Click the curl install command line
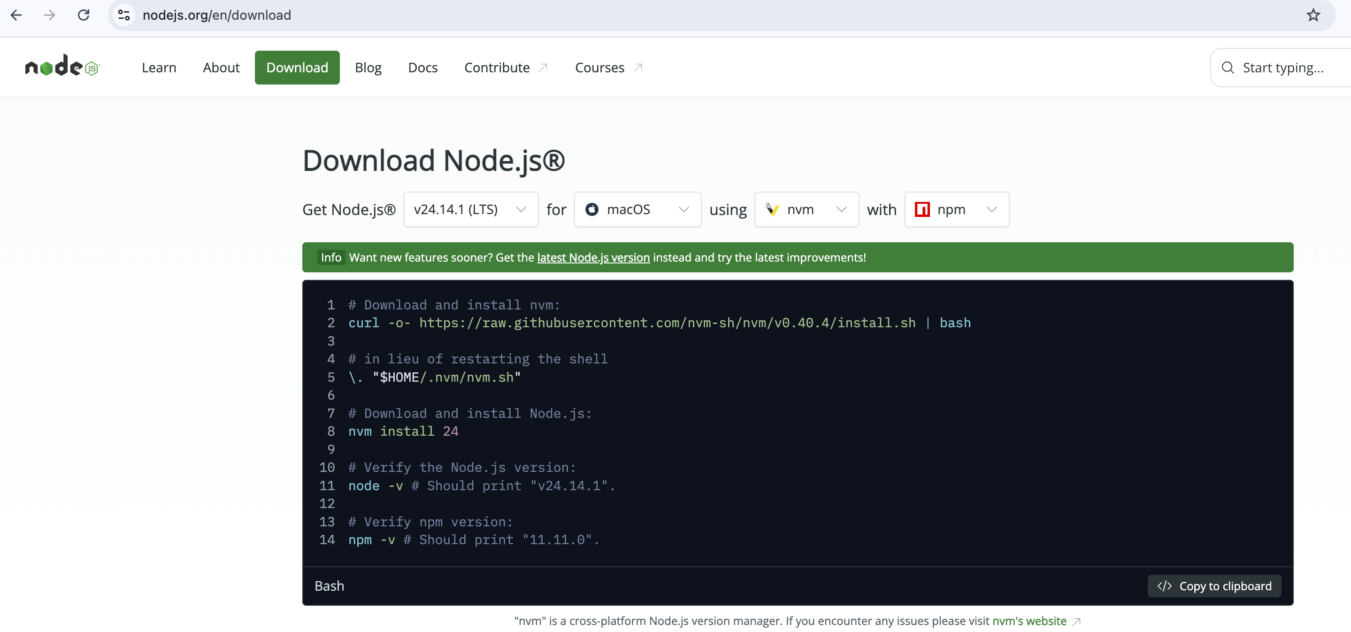The width and height of the screenshot is (1351, 632). coord(659,323)
